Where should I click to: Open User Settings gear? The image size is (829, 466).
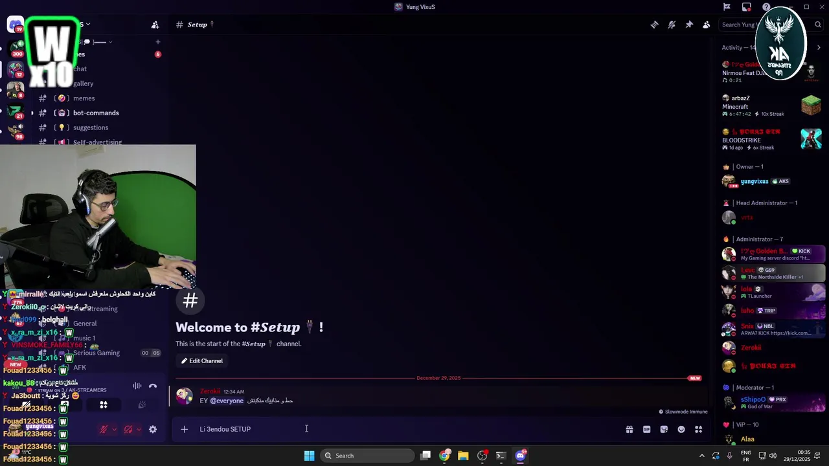coord(153,429)
